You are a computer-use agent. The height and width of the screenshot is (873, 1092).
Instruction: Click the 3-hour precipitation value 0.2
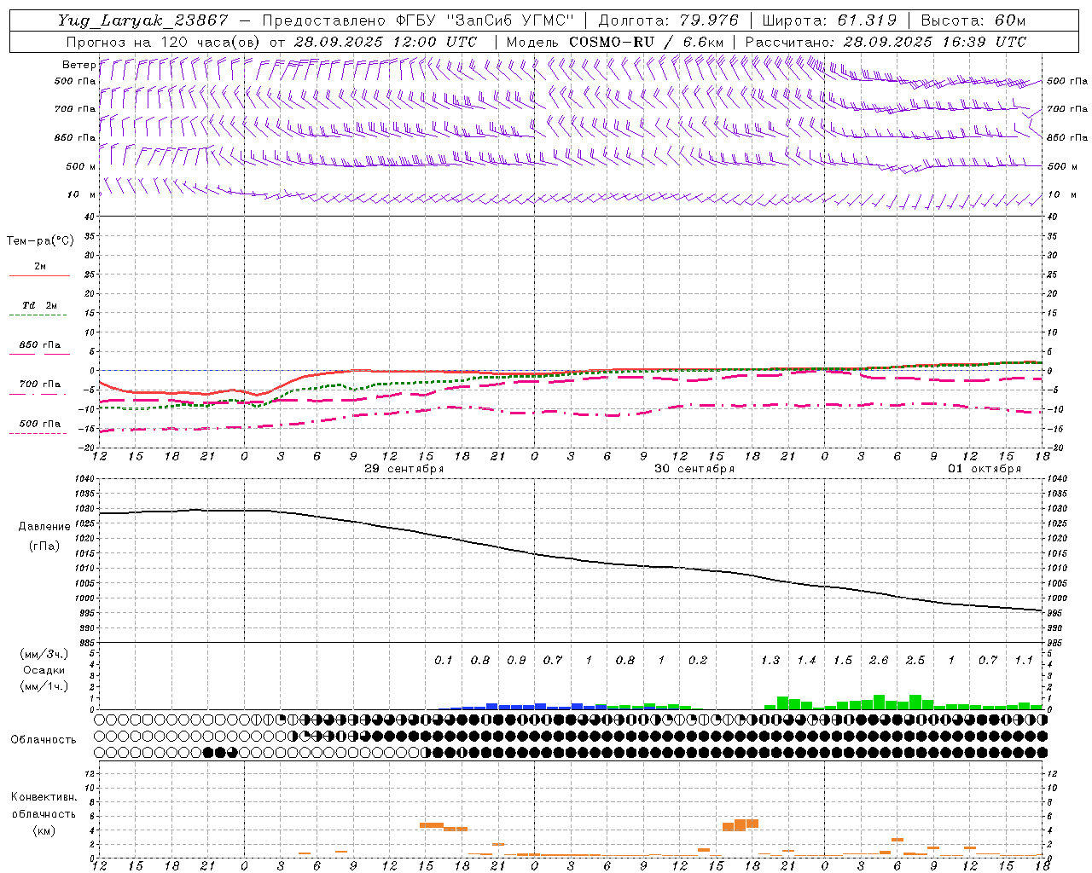coord(698,661)
